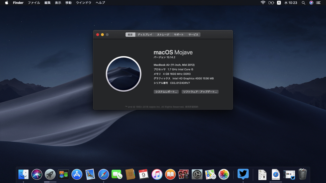Image resolution: width=326 pixels, height=183 pixels.
Task: Switch to the サポート tab
Action: click(179, 35)
